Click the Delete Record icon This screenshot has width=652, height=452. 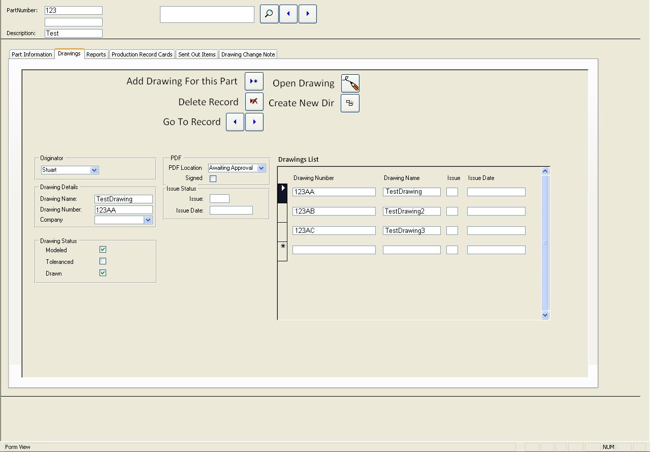[254, 102]
